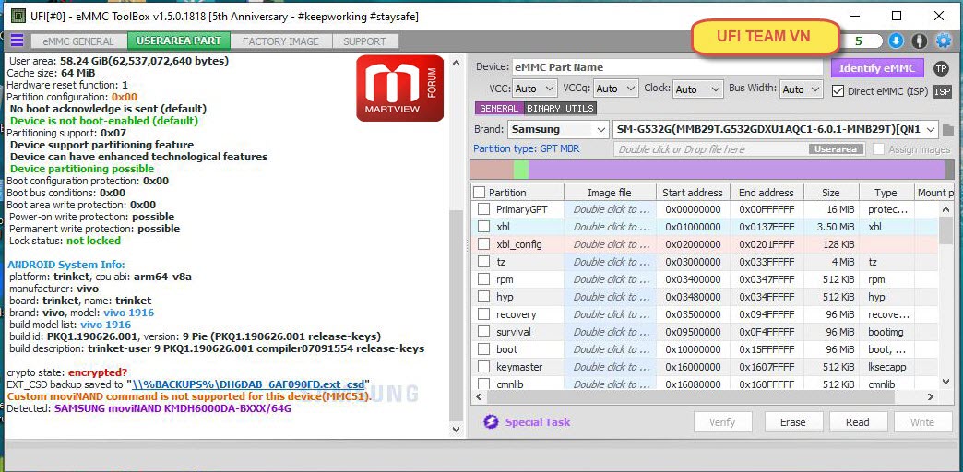Open the blue settings gear
Screen dimensions: 963x472
pos(943,41)
